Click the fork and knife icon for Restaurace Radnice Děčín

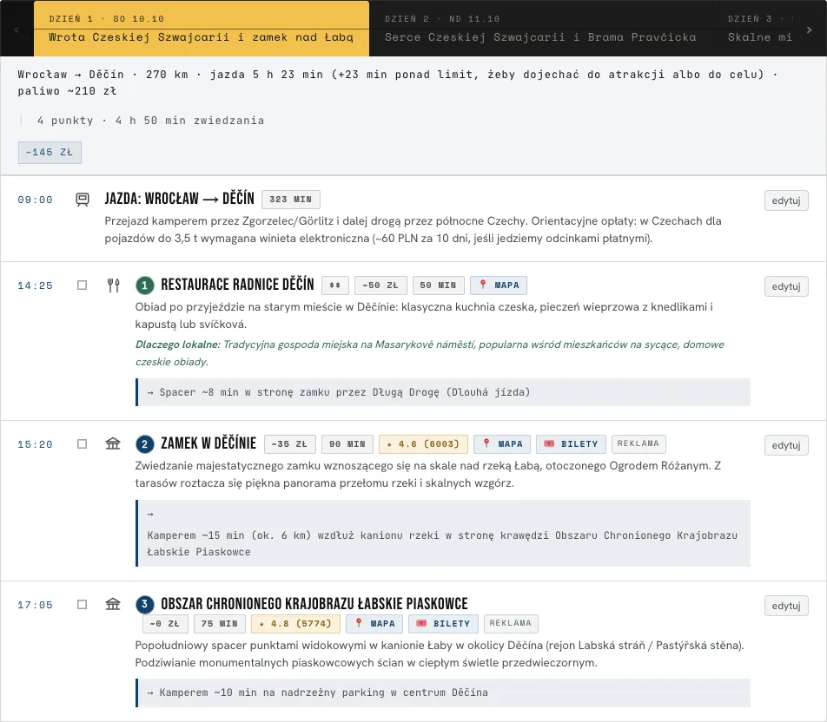point(114,286)
